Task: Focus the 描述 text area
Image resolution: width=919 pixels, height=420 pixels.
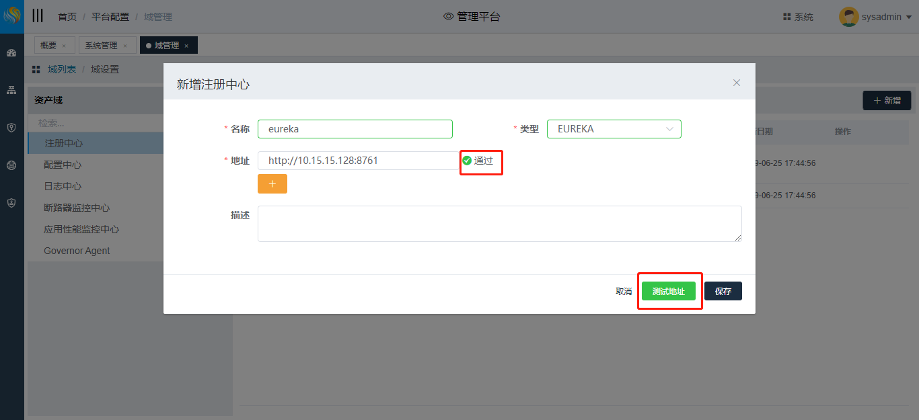Action: click(x=499, y=224)
